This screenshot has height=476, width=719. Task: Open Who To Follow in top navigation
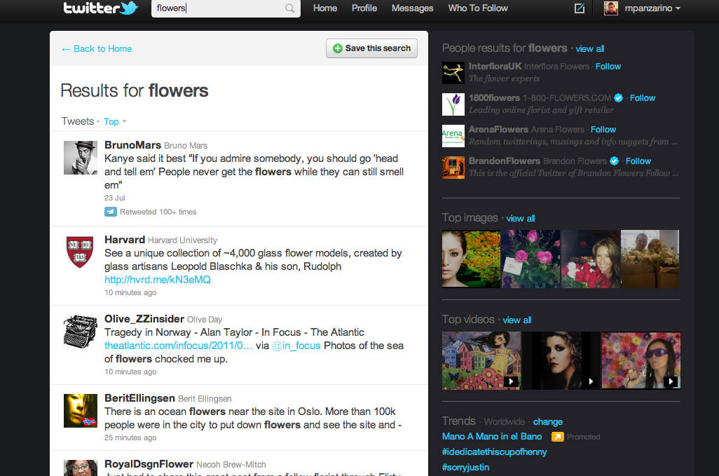tap(478, 8)
